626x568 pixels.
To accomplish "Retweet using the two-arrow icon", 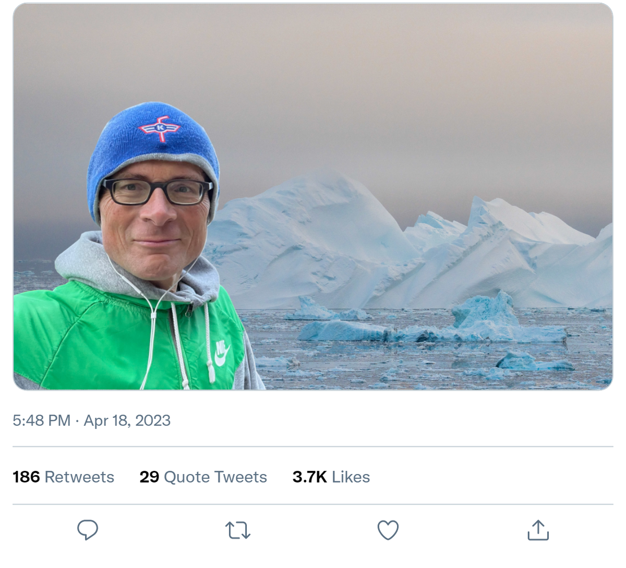I will (238, 530).
